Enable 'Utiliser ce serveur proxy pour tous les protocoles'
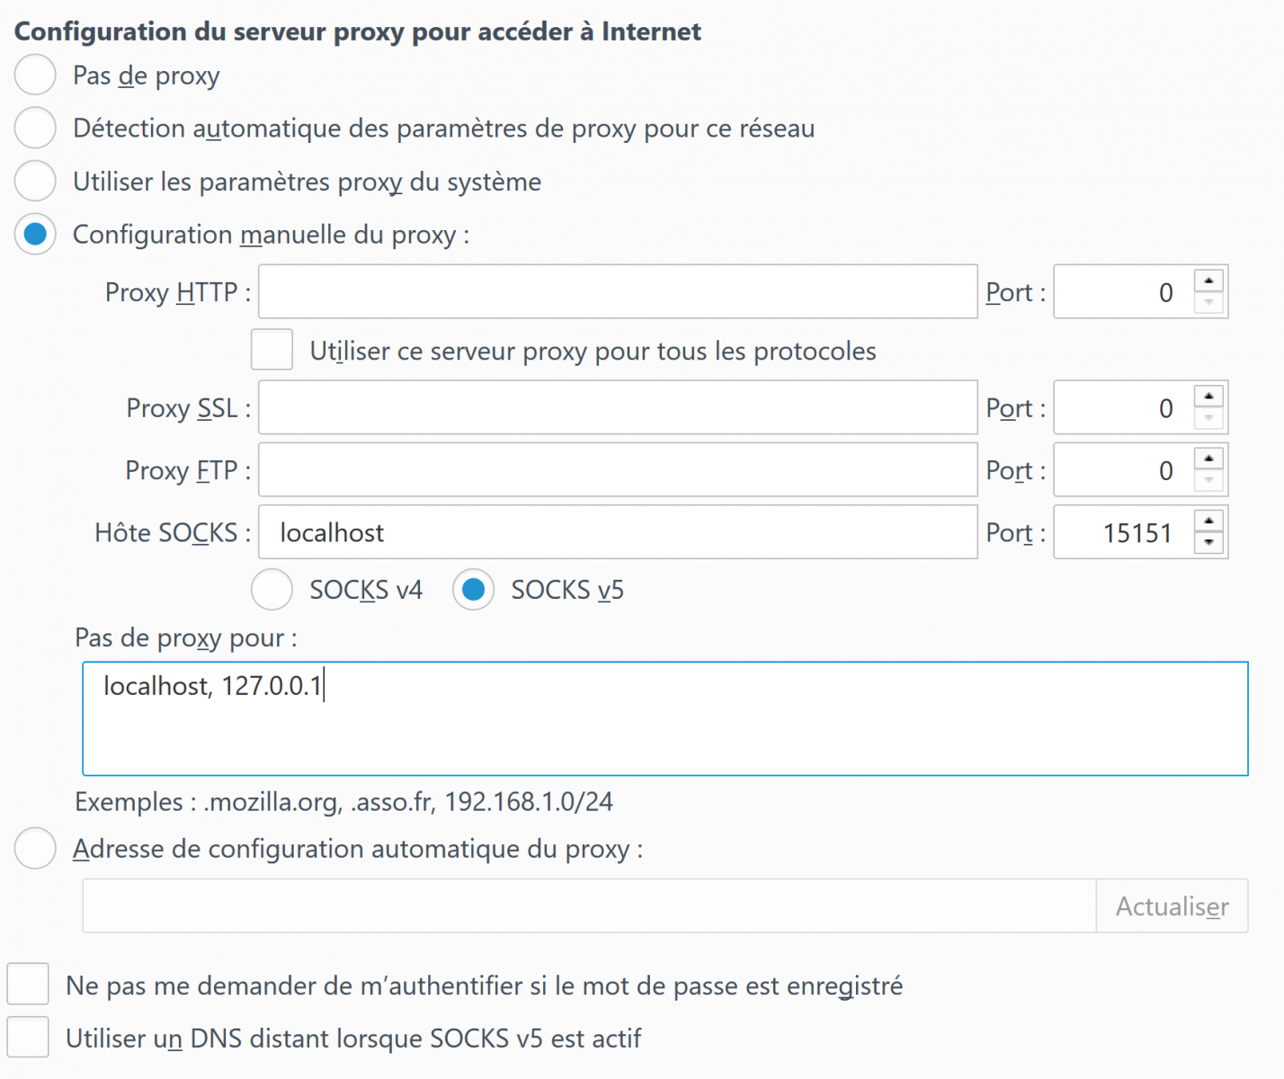Viewport: 1284px width, 1079px height. pos(272,350)
